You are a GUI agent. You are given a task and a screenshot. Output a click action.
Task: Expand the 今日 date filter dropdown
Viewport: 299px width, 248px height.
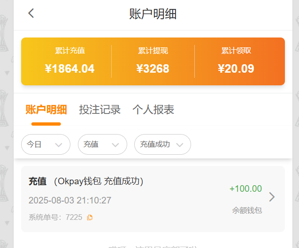click(x=46, y=144)
